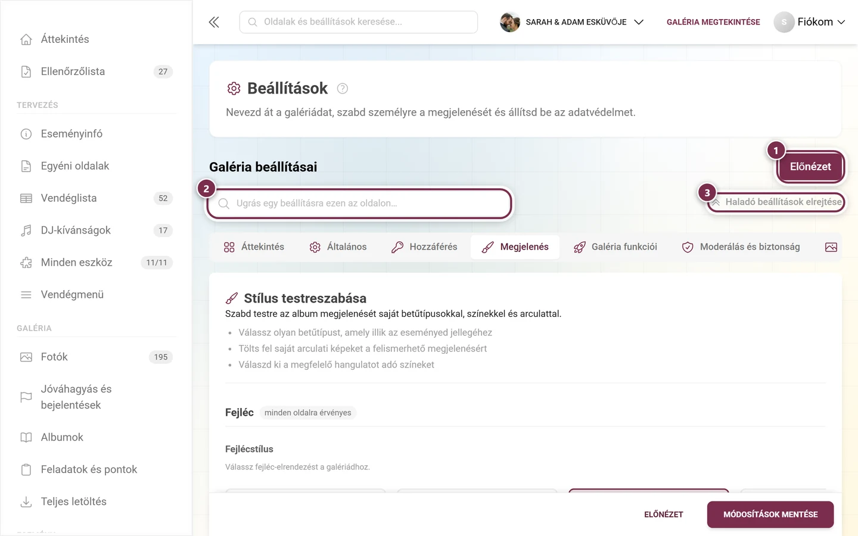This screenshot has width=858, height=536.
Task: Switch to the Általános tab
Action: tap(338, 247)
